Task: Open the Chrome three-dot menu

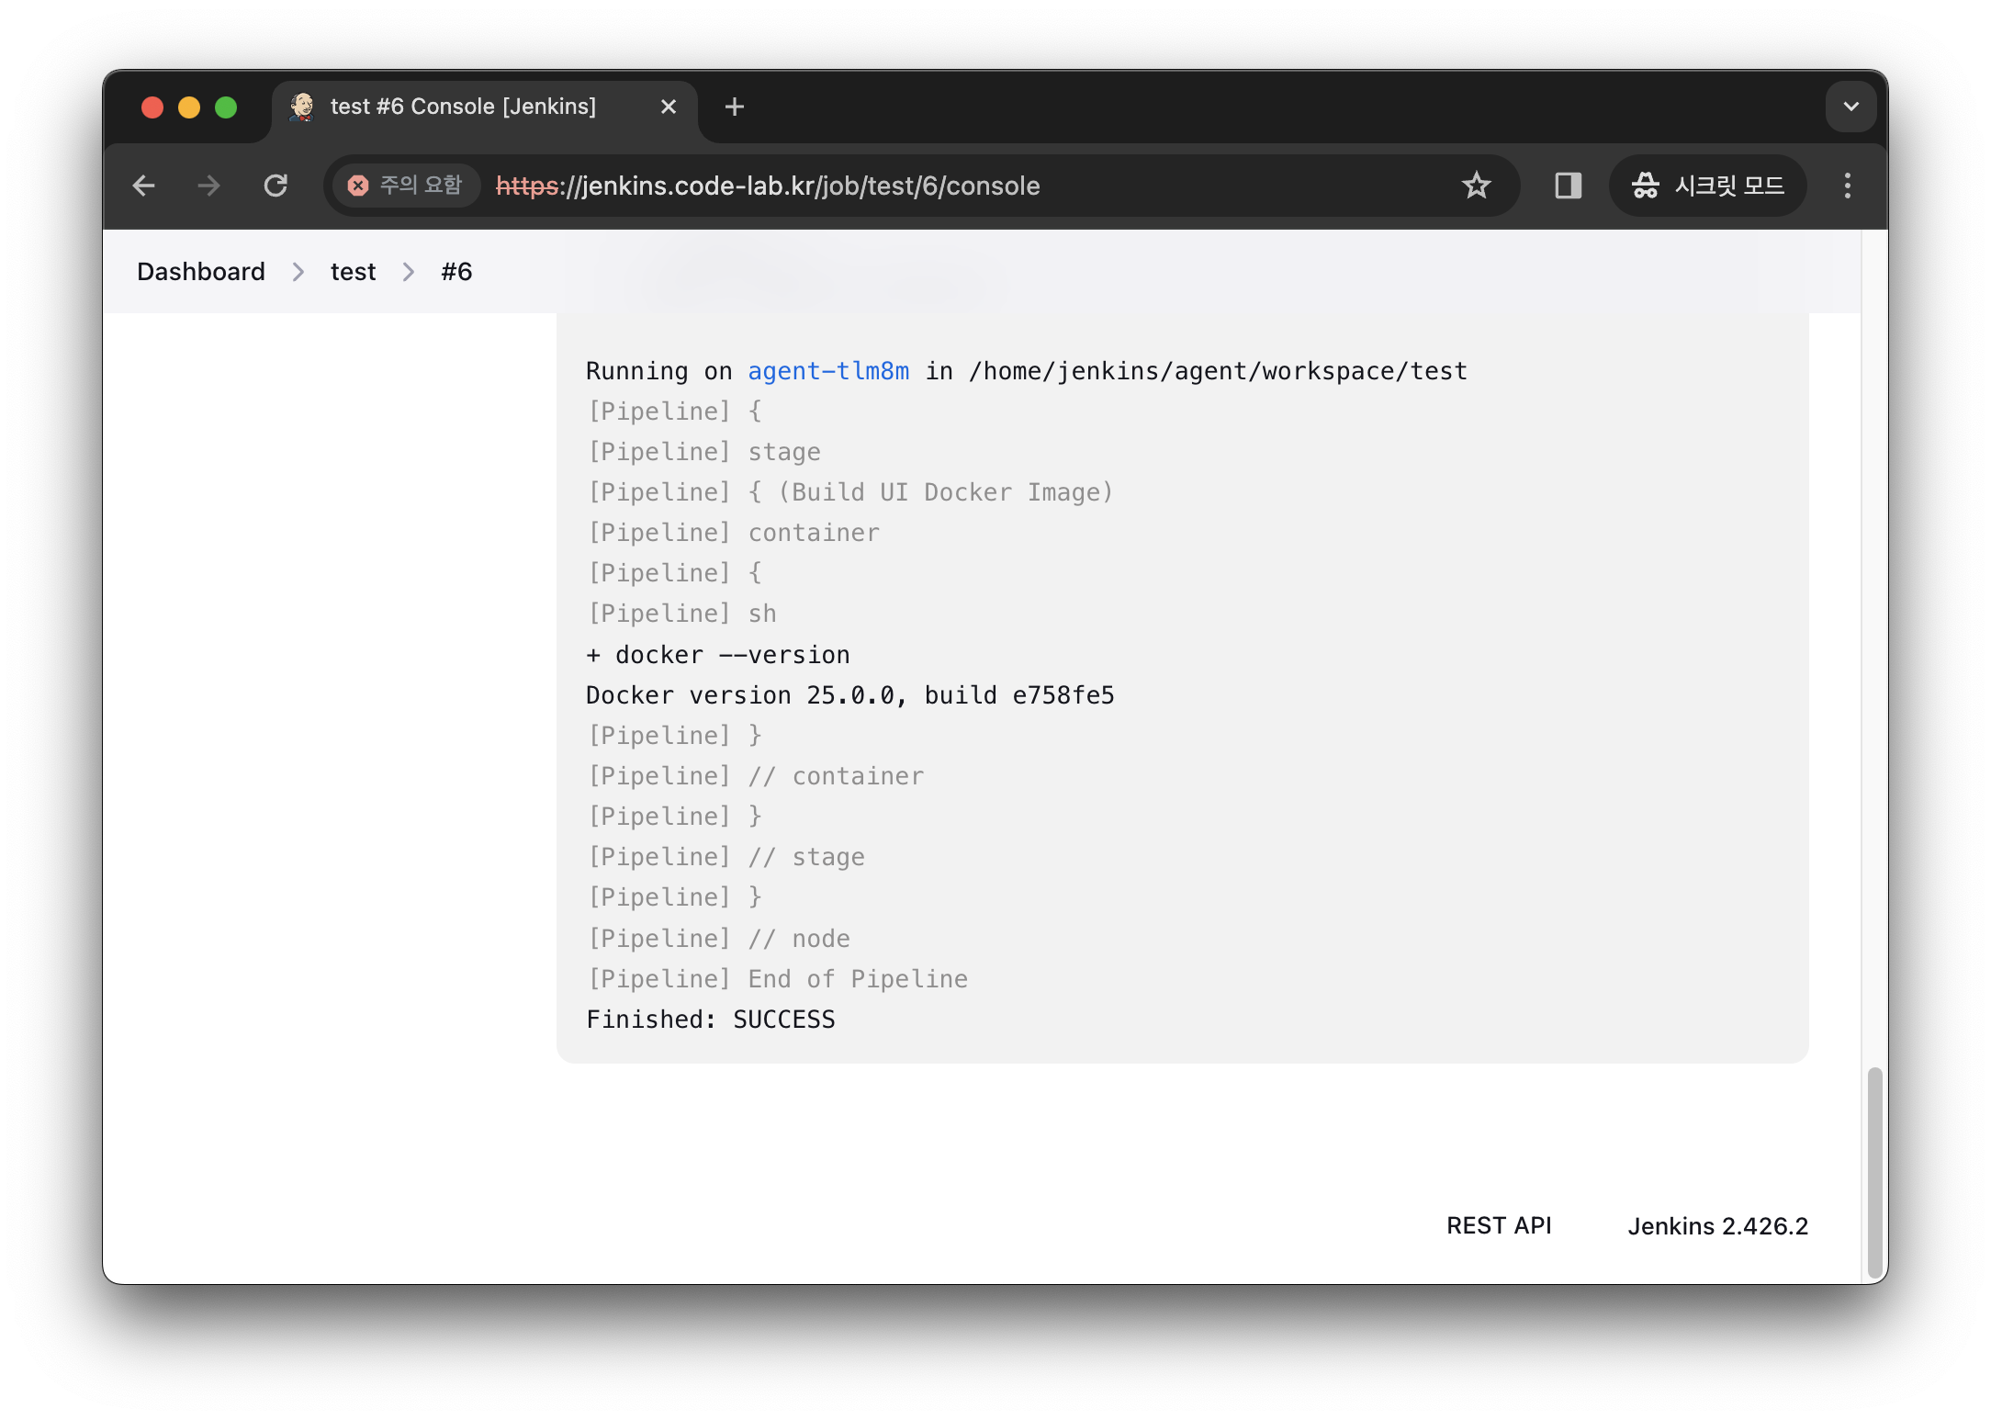Action: click(1848, 186)
